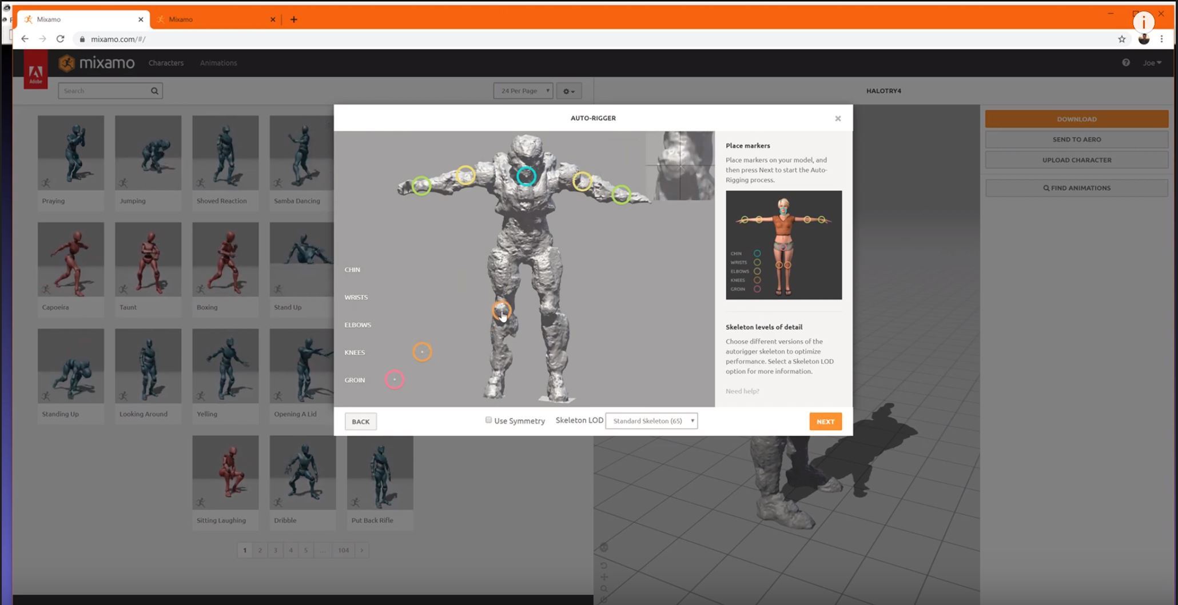1178x605 pixels.
Task: Select the Dribble animation thumbnail
Action: 303,472
